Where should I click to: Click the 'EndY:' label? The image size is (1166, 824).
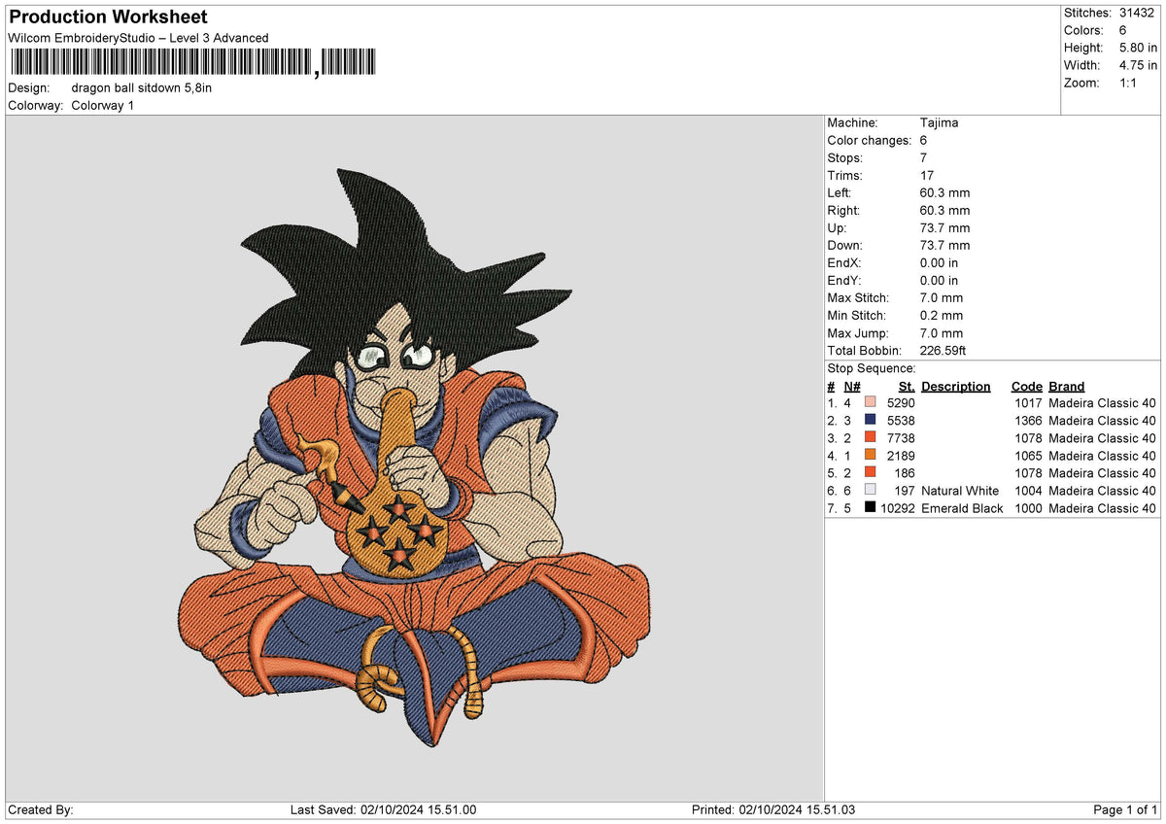[x=844, y=280]
